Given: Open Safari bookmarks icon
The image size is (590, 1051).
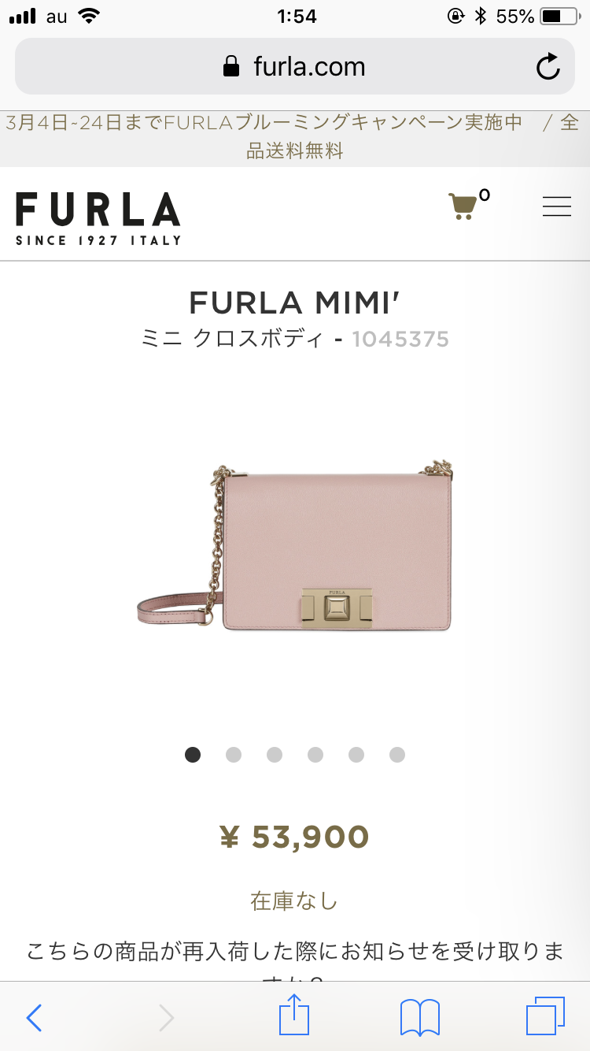Looking at the screenshot, I should (x=420, y=1017).
